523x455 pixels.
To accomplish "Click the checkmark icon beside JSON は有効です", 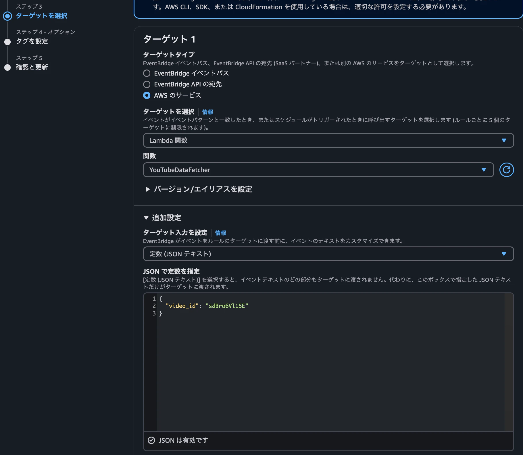I will (151, 440).
